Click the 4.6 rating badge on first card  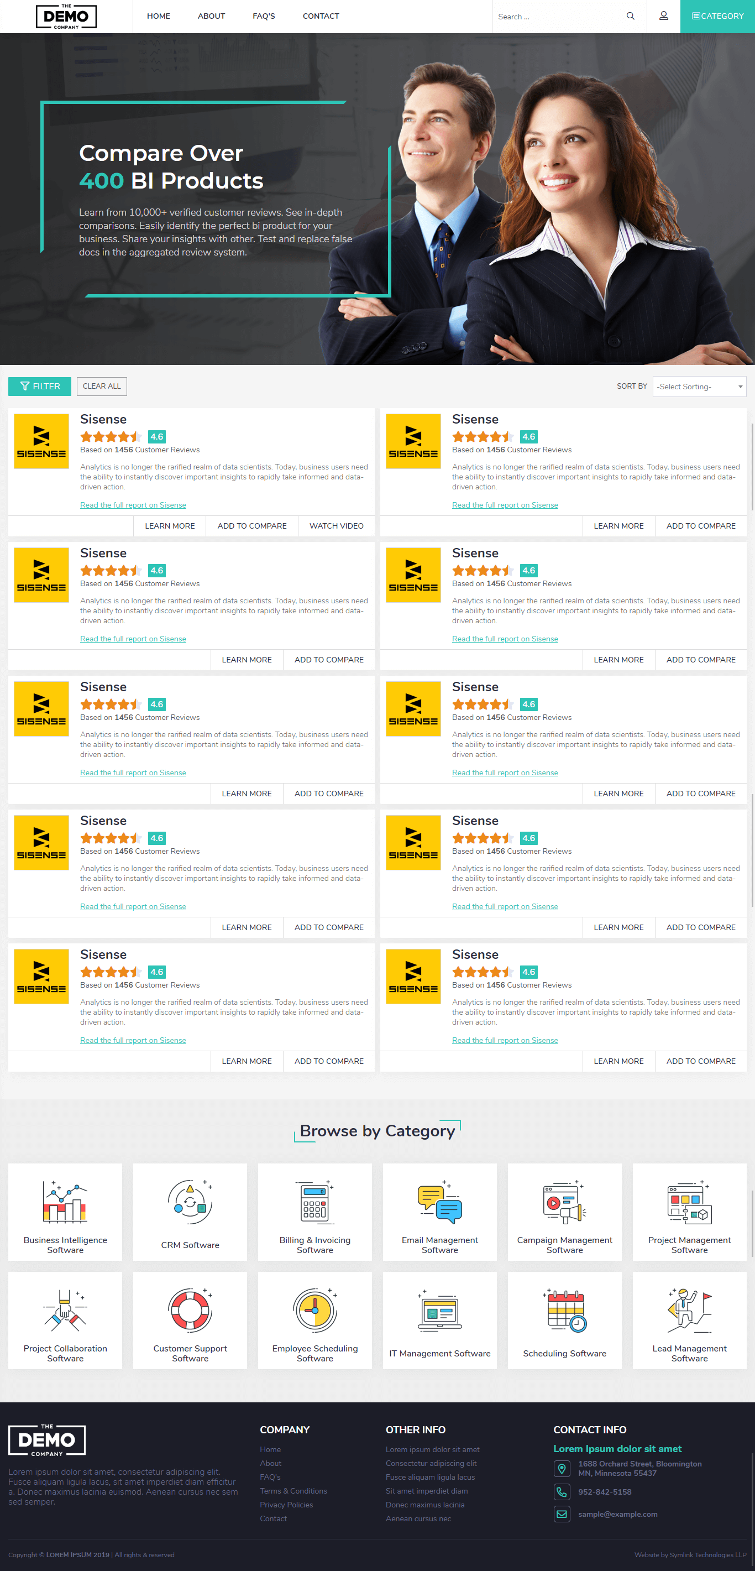pyautogui.click(x=156, y=437)
